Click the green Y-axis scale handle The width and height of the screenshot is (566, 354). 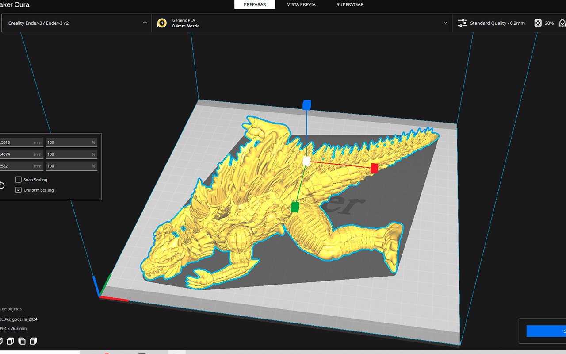pos(295,207)
